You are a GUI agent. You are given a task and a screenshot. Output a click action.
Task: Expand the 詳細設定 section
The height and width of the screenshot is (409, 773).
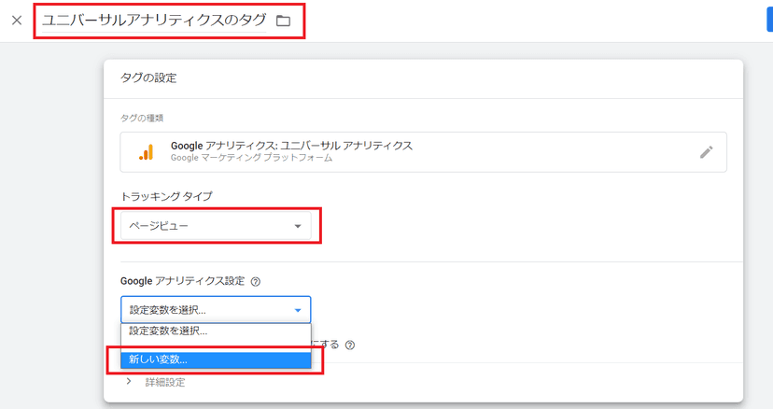(156, 382)
